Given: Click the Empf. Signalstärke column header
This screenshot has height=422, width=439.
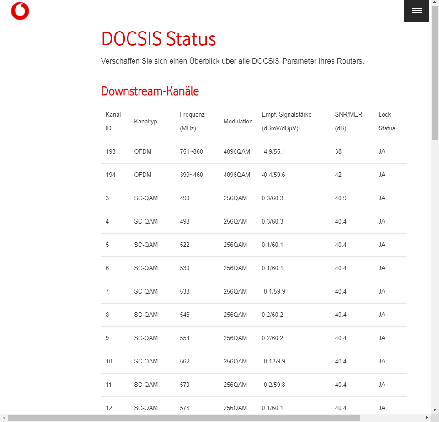Looking at the screenshot, I should click(286, 121).
